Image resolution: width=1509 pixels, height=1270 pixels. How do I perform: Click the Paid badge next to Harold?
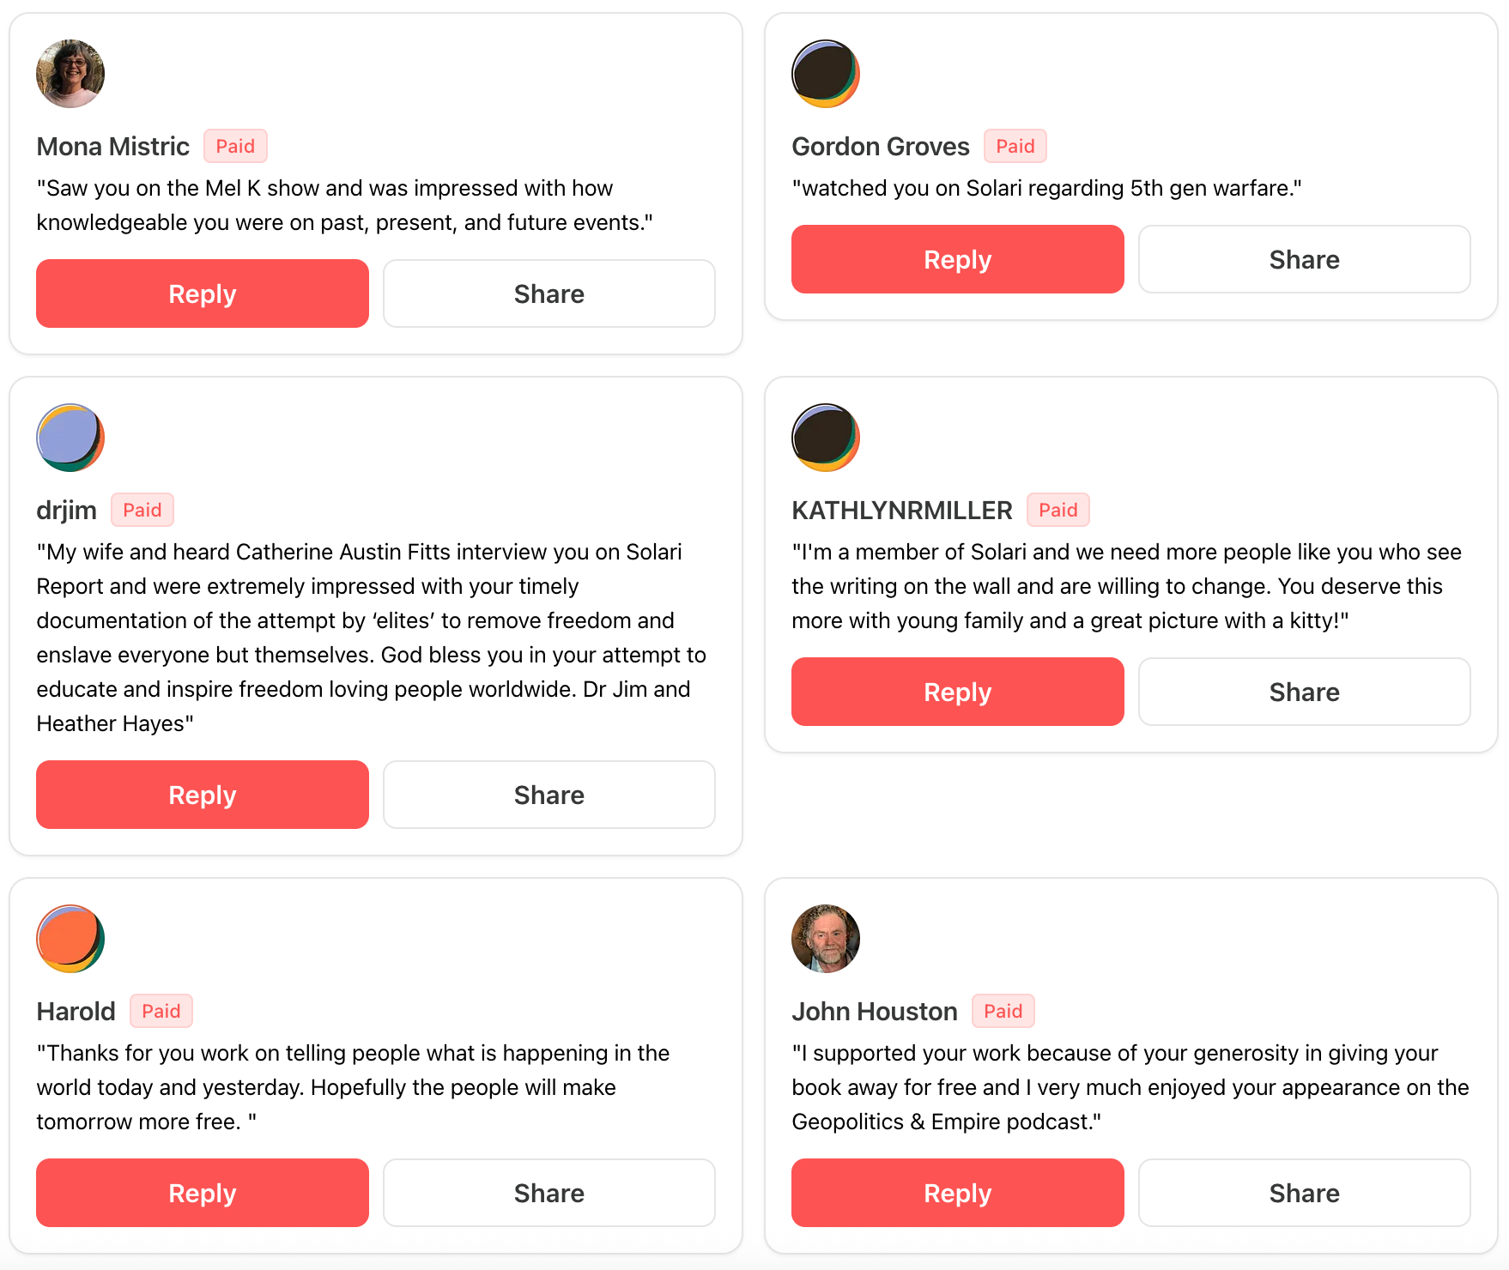coord(161,1011)
